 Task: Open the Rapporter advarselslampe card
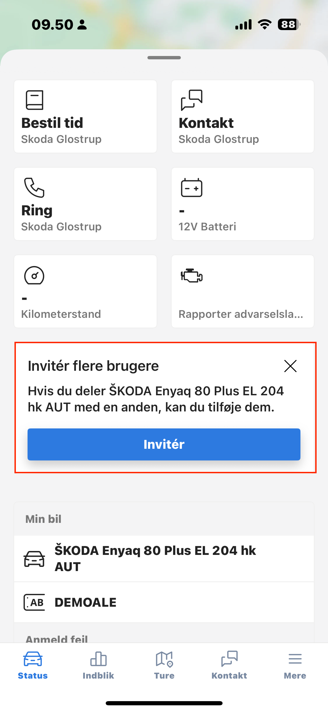coord(243,291)
